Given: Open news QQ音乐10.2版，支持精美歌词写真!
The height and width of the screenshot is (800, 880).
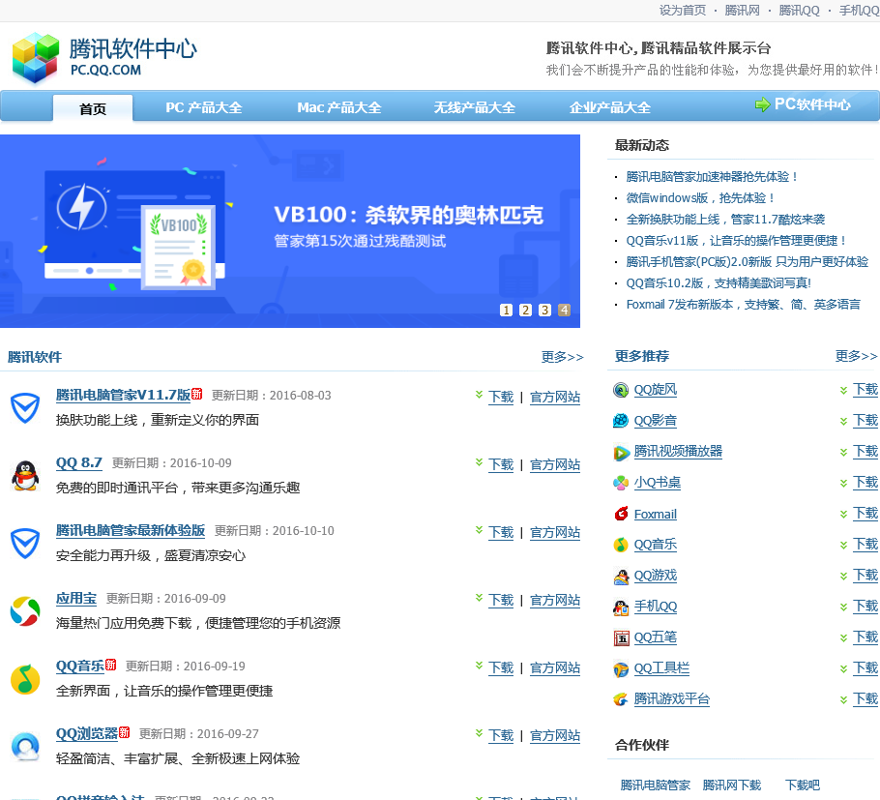Looking at the screenshot, I should pyautogui.click(x=719, y=283).
